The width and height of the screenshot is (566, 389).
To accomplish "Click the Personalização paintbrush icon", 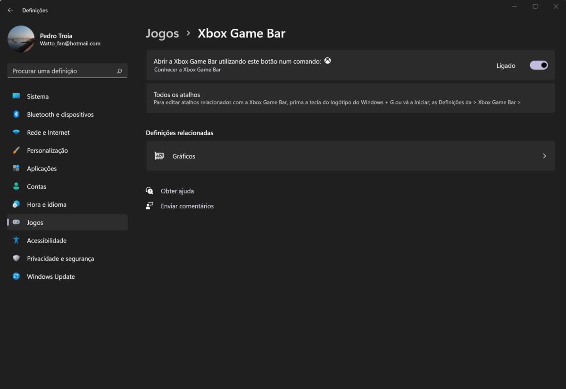I will tap(17, 151).
